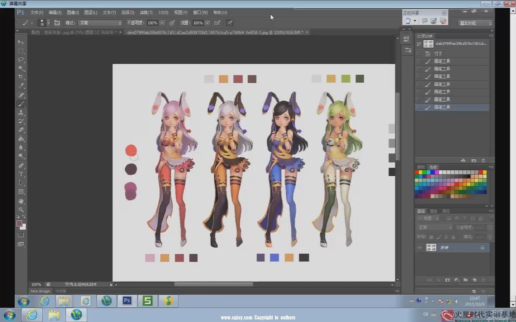Toggle pressure for size button
This screenshot has height=322, width=516.
click(x=230, y=23)
